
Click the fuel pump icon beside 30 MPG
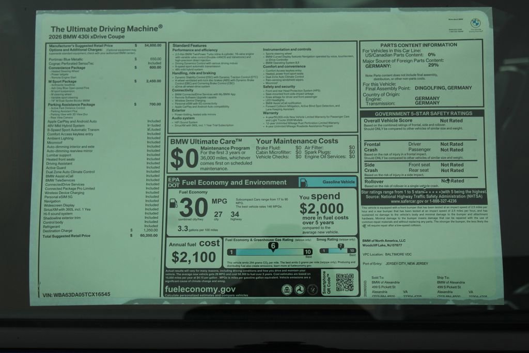tap(173, 204)
